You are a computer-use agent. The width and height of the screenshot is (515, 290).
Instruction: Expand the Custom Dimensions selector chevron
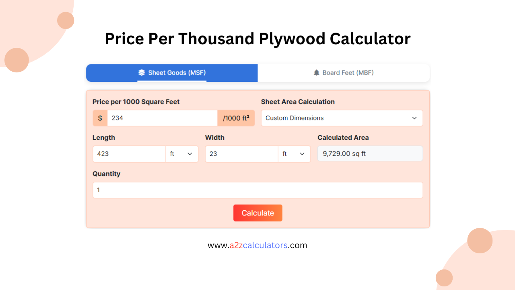pos(414,118)
